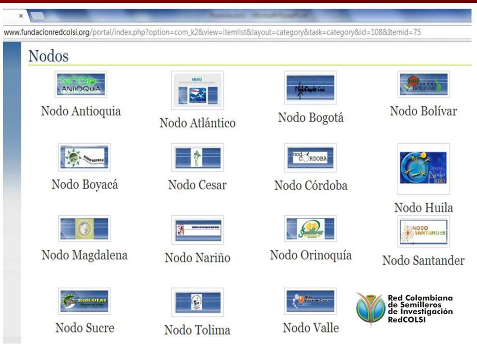Open the Nodo Huila blue thumbnail

(x=423, y=169)
